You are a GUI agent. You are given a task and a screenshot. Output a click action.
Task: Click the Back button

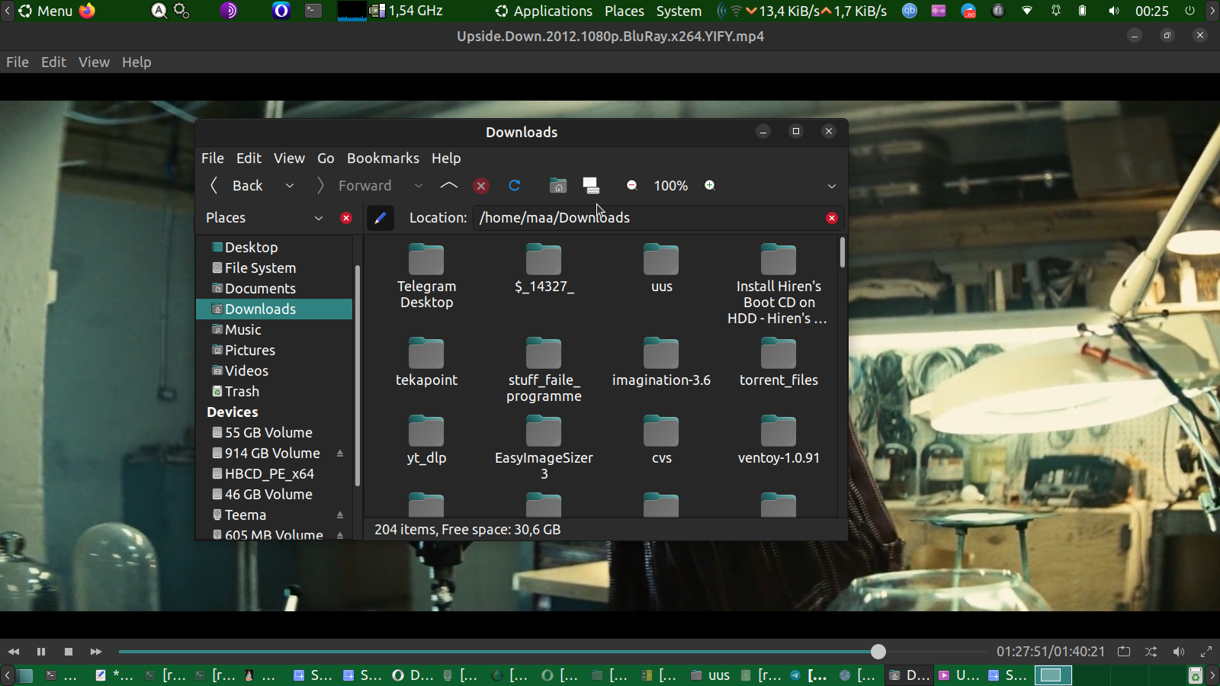click(237, 185)
